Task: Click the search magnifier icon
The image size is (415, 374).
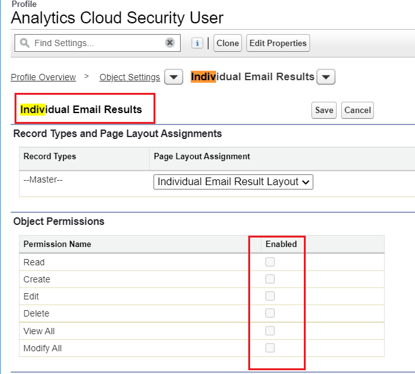Action: point(25,44)
